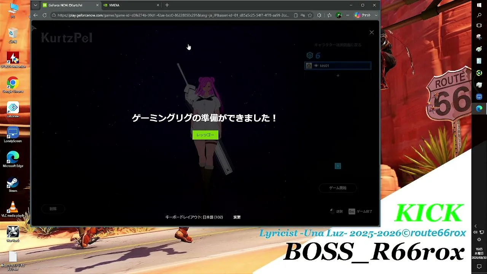Launch Google Chrome from desktop
487x274 pixels.
click(x=13, y=85)
